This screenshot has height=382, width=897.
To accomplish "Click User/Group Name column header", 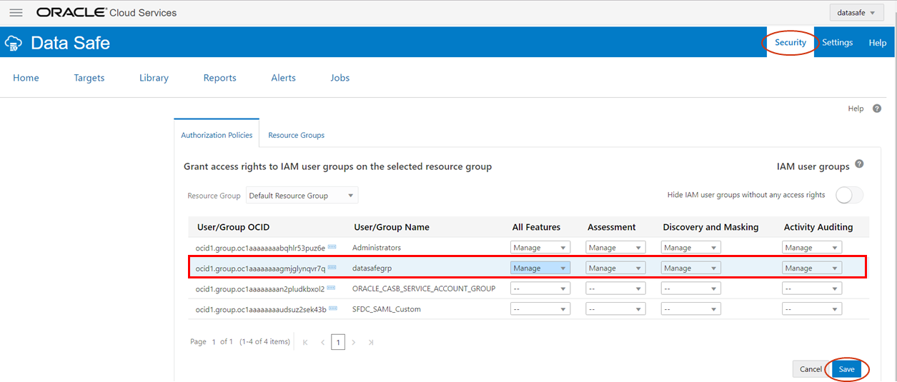I will click(392, 227).
